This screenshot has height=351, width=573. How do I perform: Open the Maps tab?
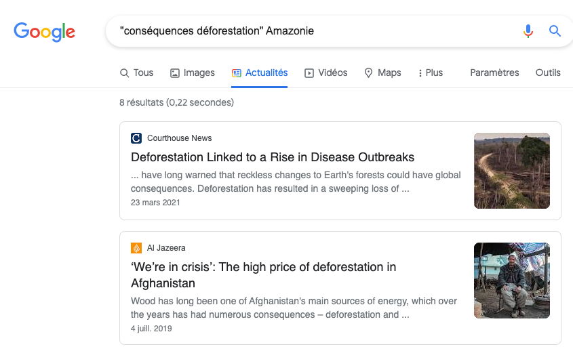point(382,73)
